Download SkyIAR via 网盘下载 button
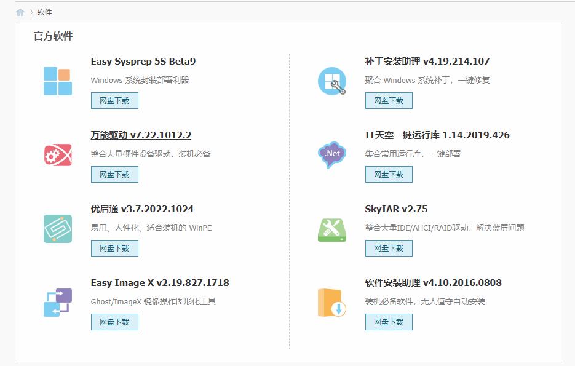Image resolution: width=575 pixels, height=366 pixels. pyautogui.click(x=389, y=249)
